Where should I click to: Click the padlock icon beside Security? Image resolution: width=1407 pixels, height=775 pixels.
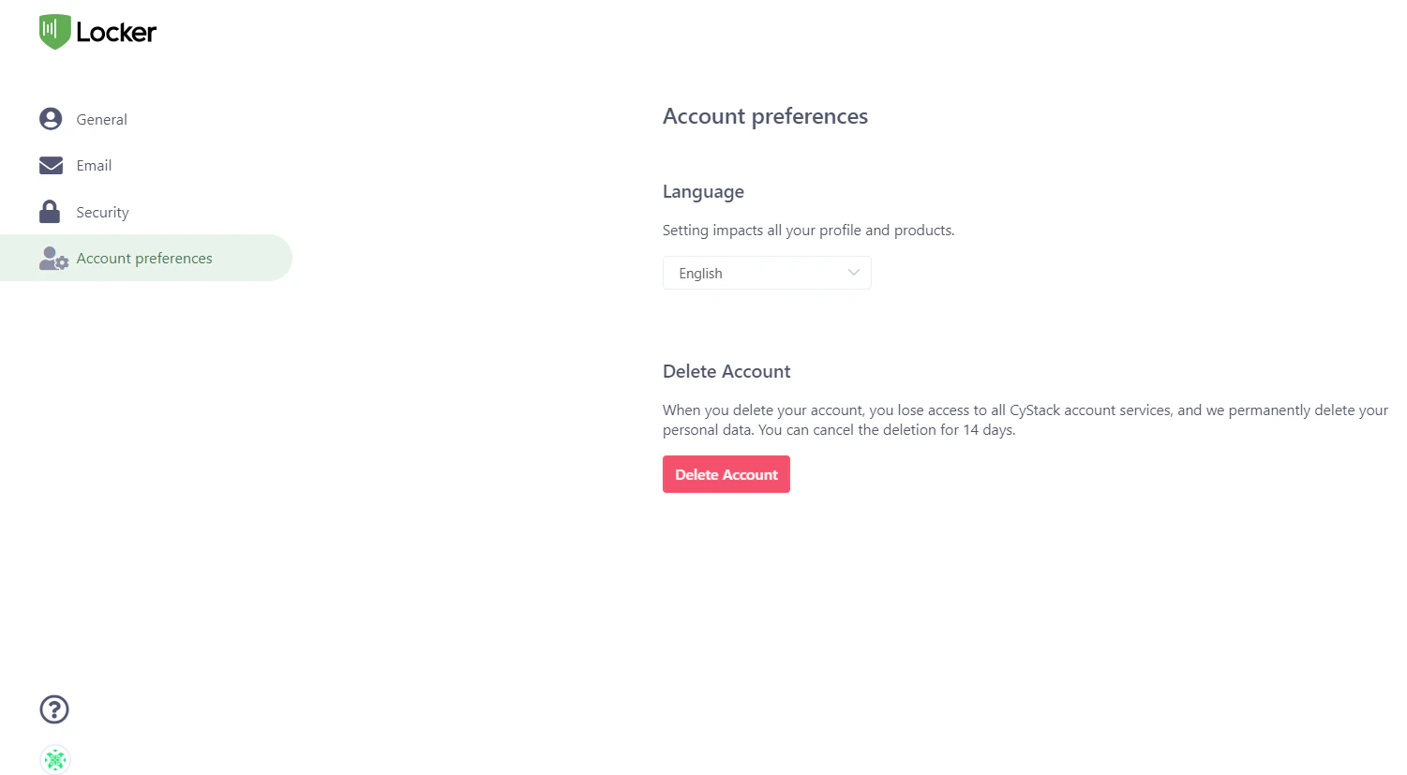(x=50, y=211)
